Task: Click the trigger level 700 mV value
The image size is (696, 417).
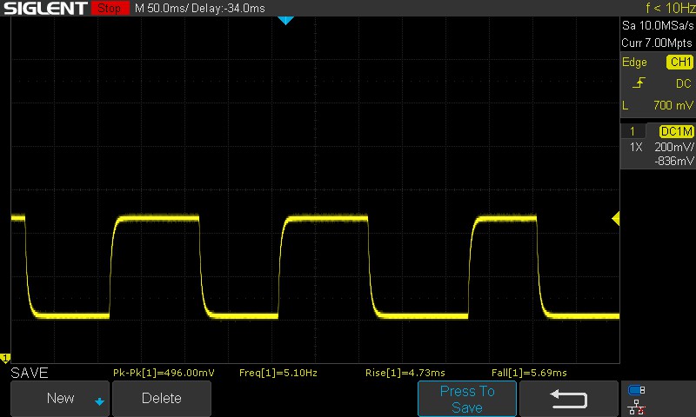Action: (673, 105)
